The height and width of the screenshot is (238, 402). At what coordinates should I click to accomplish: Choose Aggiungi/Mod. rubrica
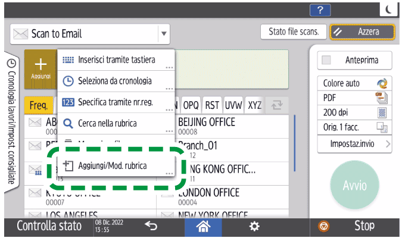[116, 166]
